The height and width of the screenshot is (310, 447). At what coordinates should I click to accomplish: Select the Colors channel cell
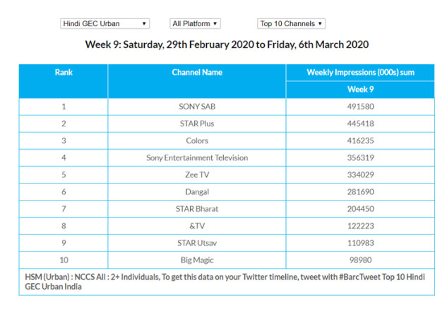(x=197, y=141)
